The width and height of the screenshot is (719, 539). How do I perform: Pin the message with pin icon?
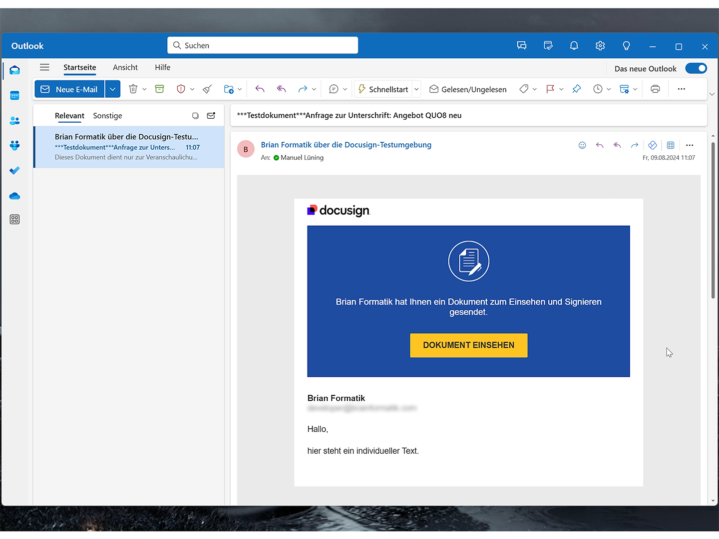(x=577, y=89)
